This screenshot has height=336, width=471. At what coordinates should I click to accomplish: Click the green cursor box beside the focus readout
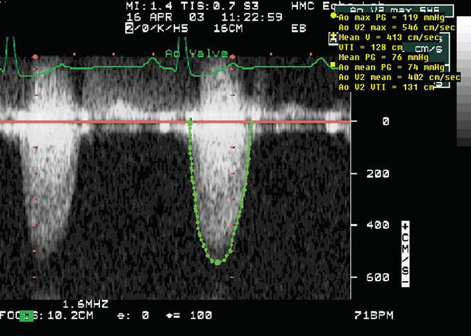26,315
